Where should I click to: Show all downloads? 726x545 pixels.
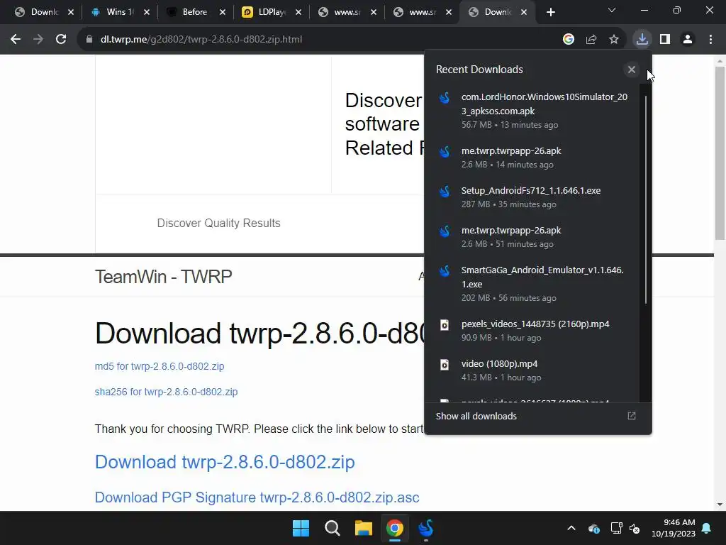[x=476, y=416]
